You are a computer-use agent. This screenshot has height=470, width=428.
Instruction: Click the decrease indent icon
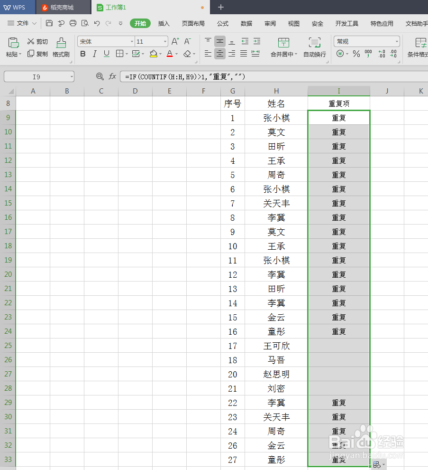tap(245, 41)
